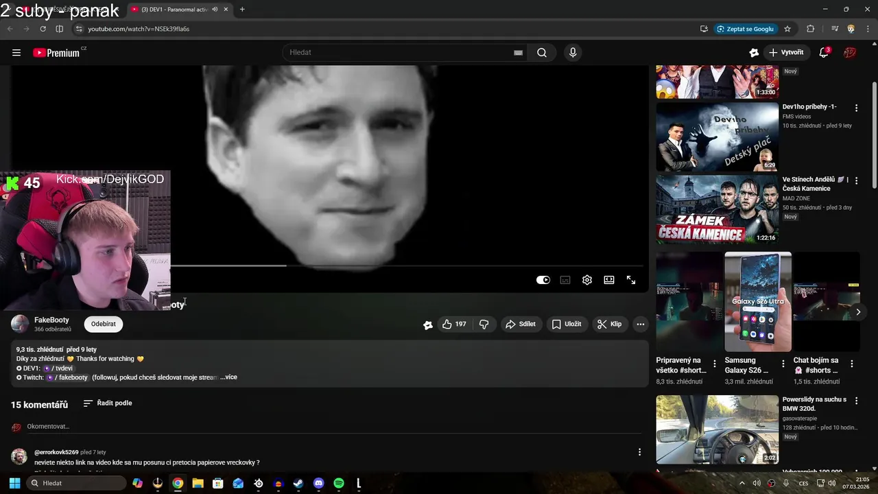878x494 pixels.
Task: Open Powerslidy na suchu BMW thumbnail
Action: [717, 430]
